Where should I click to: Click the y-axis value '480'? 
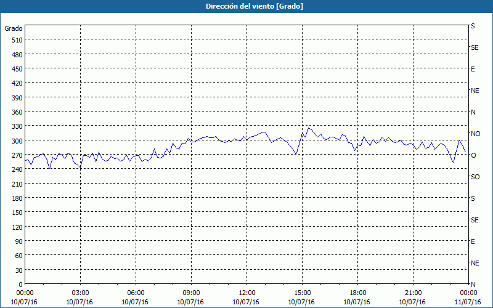tap(17, 55)
